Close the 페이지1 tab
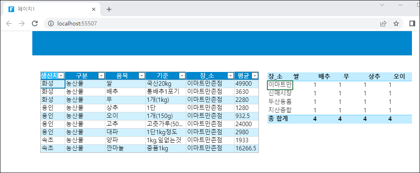The width and height of the screenshot is (420, 173). (94, 9)
